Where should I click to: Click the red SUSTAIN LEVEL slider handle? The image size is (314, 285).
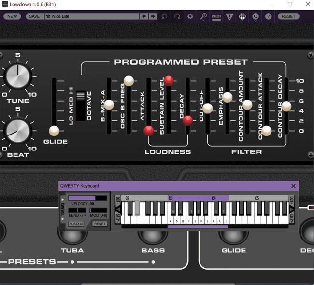pos(169,81)
